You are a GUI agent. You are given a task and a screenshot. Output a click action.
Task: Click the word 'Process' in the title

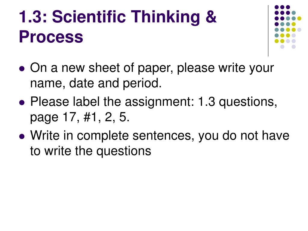click(51, 37)
